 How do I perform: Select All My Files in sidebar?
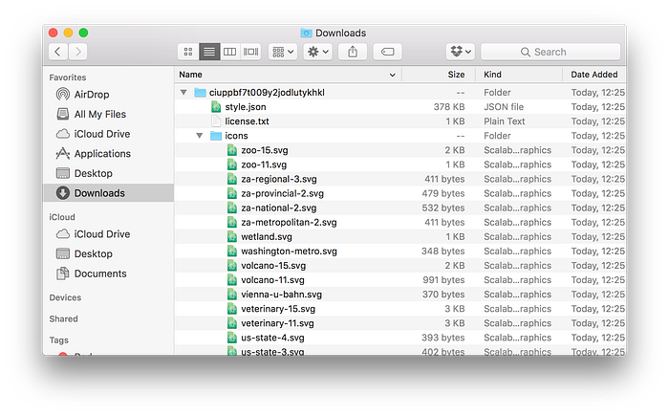(99, 114)
